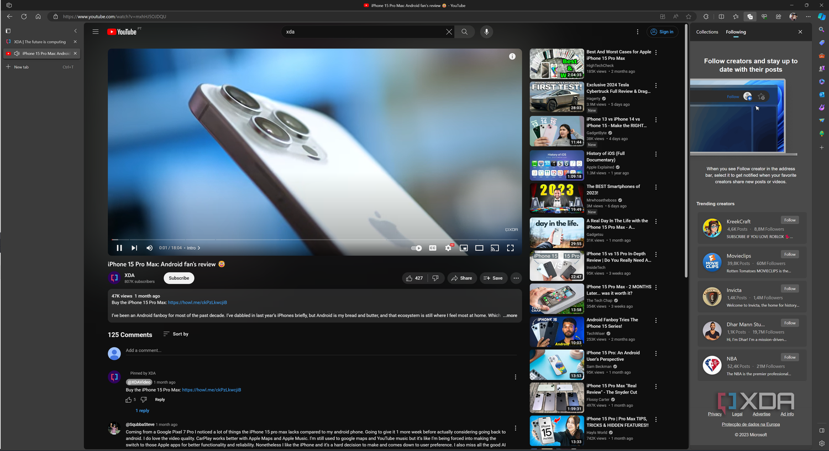
Task: Sign in to YouTube
Action: [662, 32]
